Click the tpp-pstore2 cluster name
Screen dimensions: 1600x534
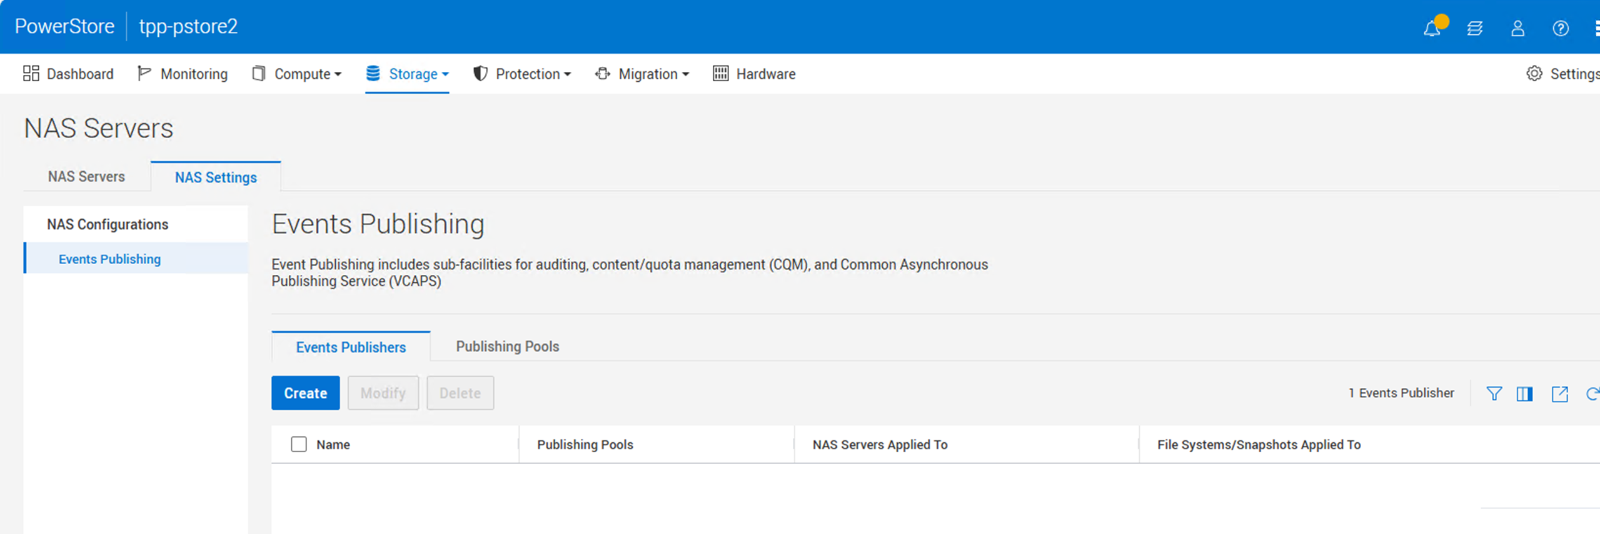(x=188, y=26)
